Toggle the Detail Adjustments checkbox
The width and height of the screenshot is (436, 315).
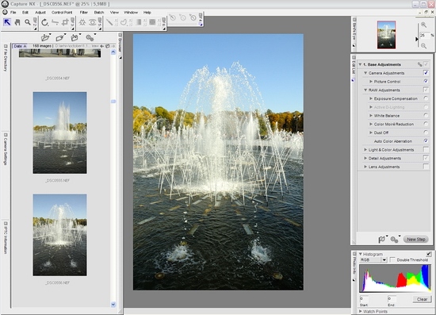[426, 158]
